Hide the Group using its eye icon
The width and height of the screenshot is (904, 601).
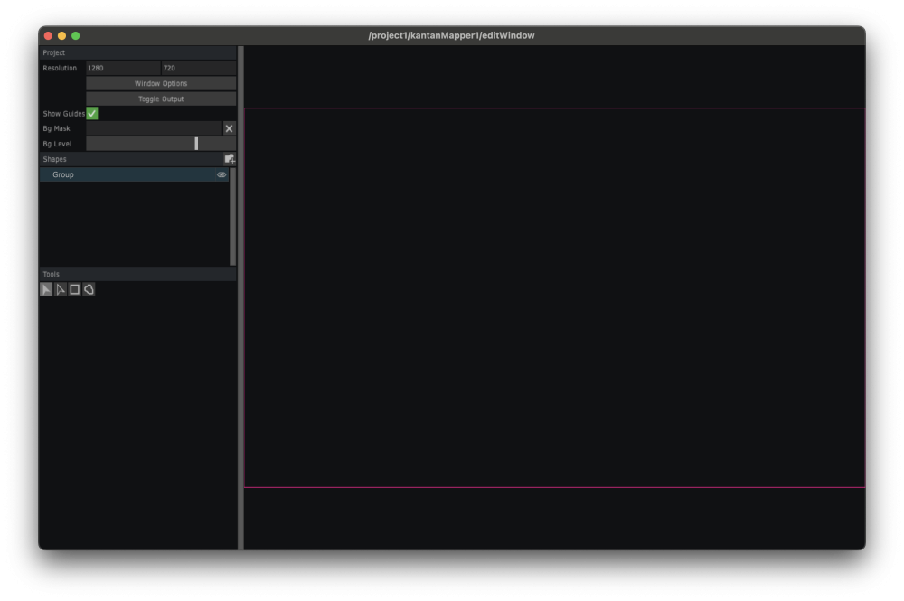pos(221,174)
